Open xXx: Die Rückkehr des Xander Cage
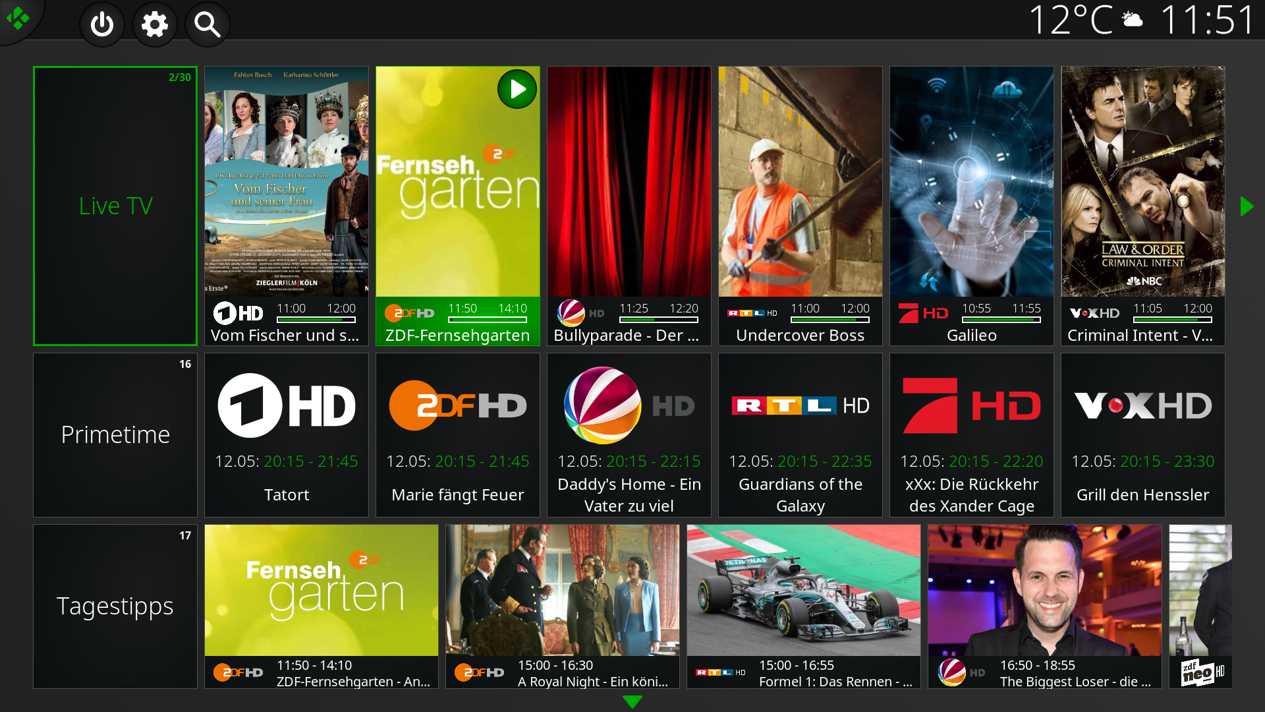 tap(972, 494)
